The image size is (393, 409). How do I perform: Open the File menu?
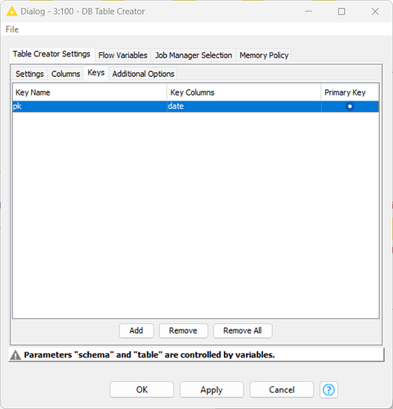(x=12, y=29)
